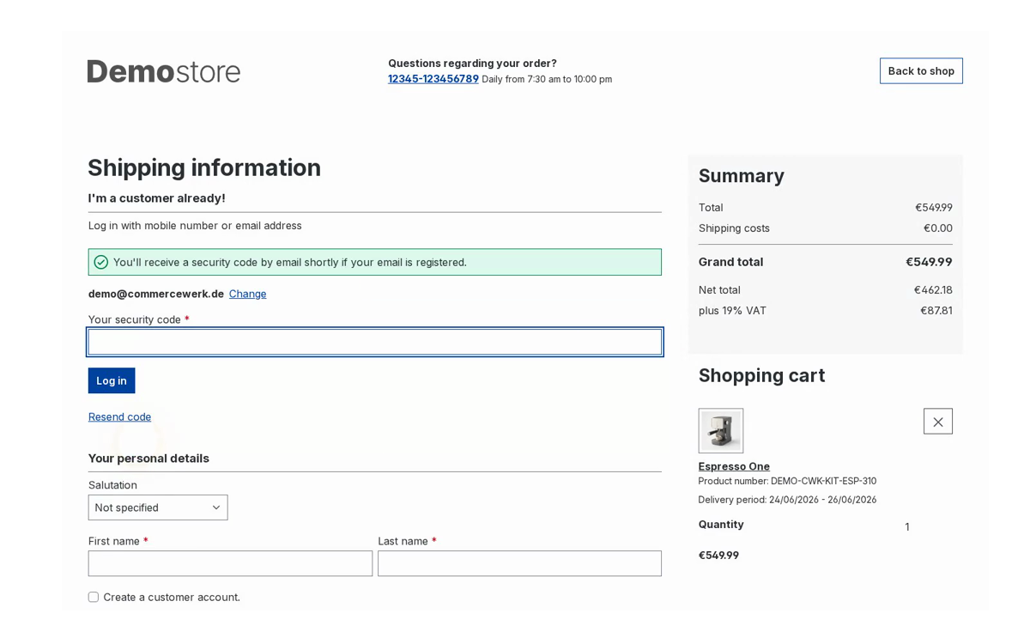Click the green success checkmark icon

point(101,262)
